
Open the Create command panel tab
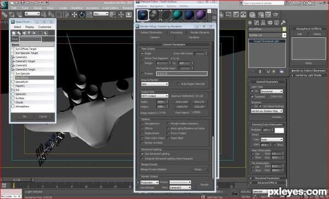pyautogui.click(x=250, y=22)
